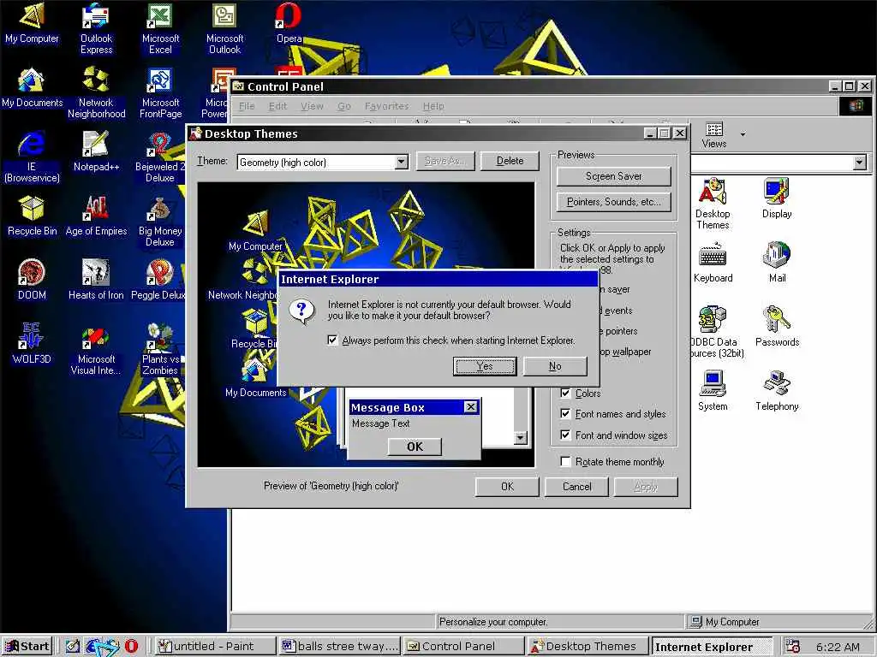The height and width of the screenshot is (657, 877).
Task: Open Outlook Express desktop icon
Action: click(x=96, y=28)
